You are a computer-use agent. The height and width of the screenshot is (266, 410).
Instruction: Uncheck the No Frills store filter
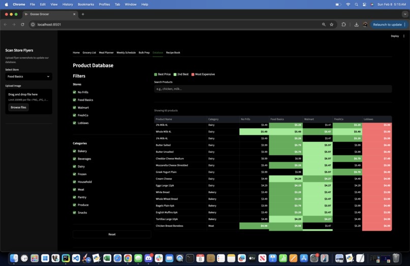(x=74, y=92)
